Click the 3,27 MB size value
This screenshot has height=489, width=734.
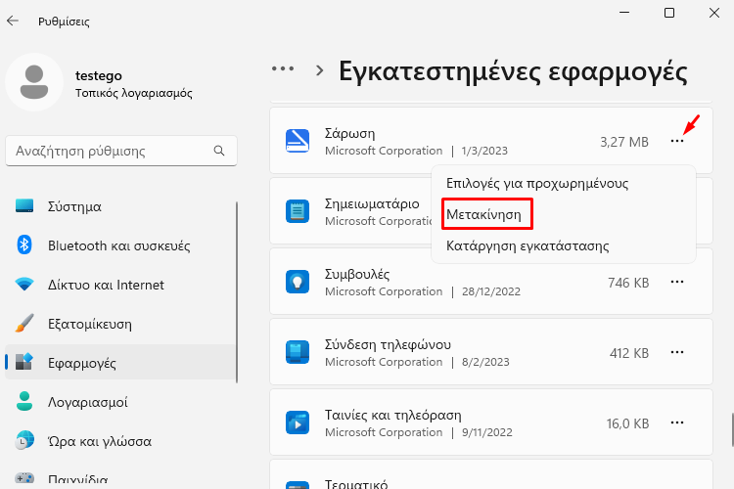(624, 142)
